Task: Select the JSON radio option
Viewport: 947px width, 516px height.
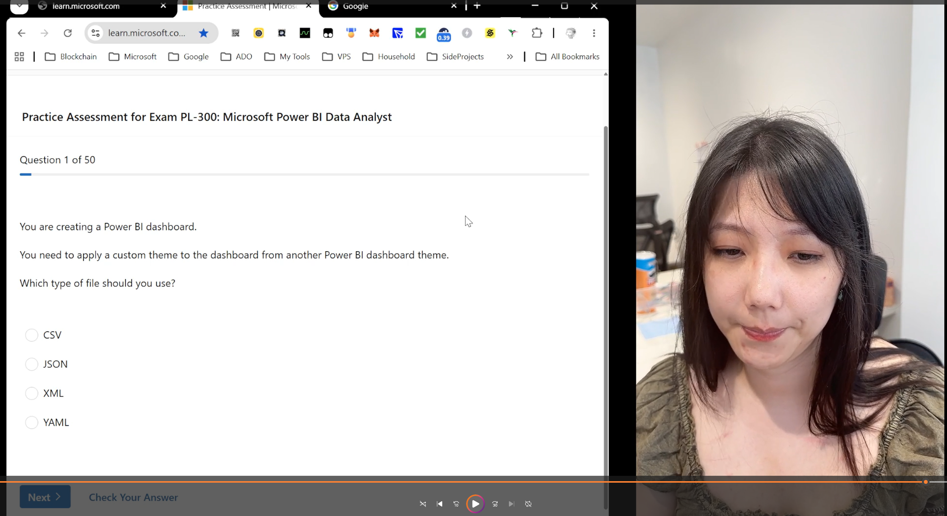Action: pyautogui.click(x=31, y=364)
